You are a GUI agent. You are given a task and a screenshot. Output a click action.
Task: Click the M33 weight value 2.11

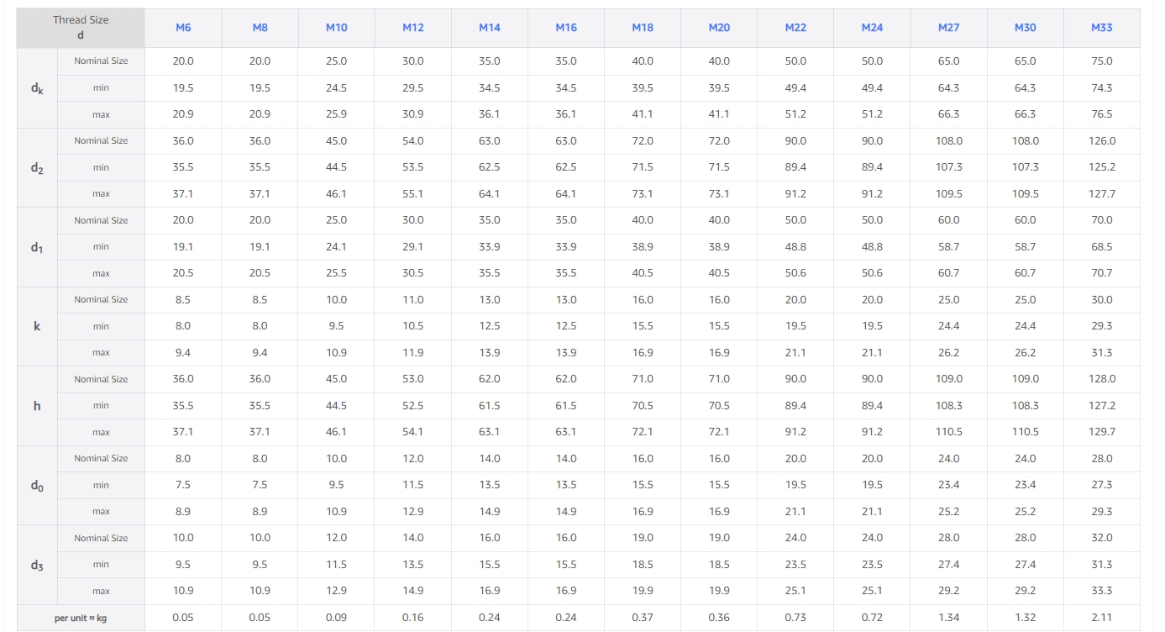[1101, 618]
